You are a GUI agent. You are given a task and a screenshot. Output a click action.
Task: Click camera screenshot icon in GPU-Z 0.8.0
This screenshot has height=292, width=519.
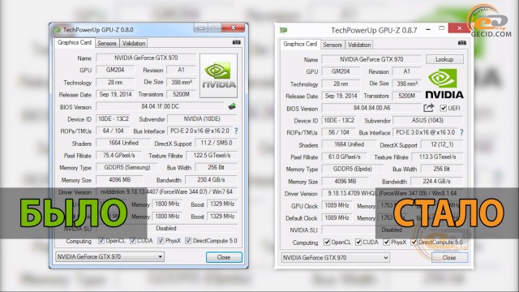[236, 42]
